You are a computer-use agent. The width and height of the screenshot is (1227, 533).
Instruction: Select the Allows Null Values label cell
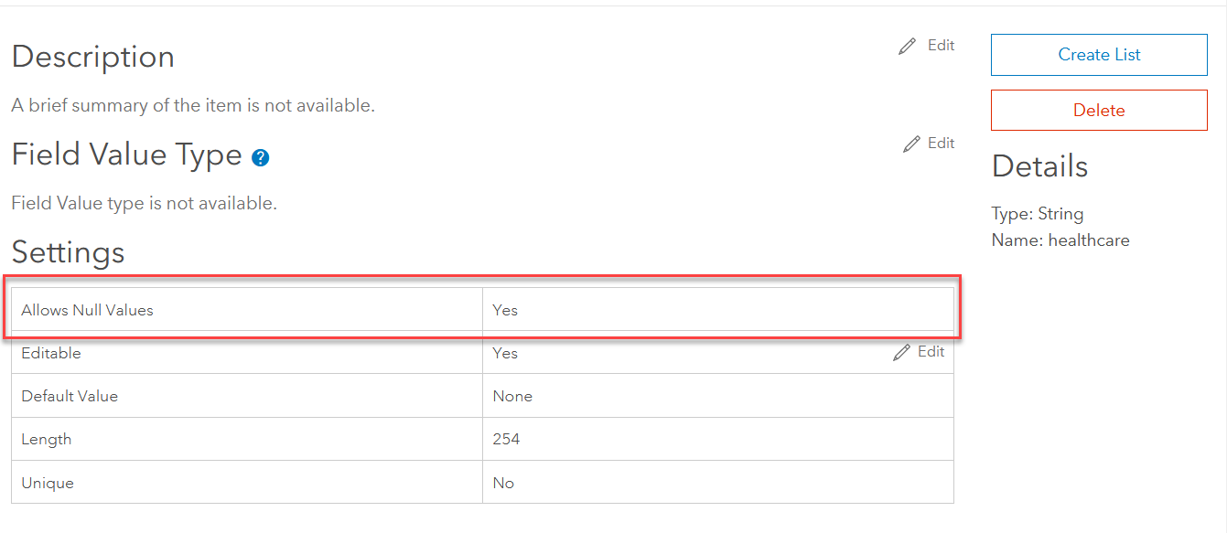click(x=87, y=310)
